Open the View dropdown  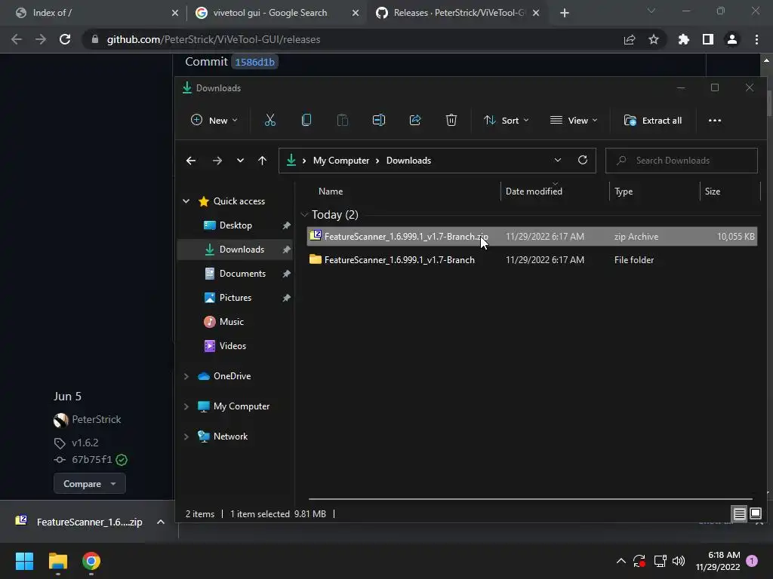tap(574, 120)
